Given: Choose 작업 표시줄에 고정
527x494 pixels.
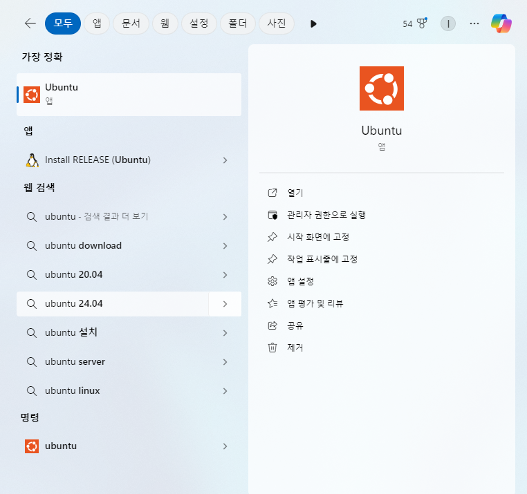Looking at the screenshot, I should pyautogui.click(x=322, y=259).
